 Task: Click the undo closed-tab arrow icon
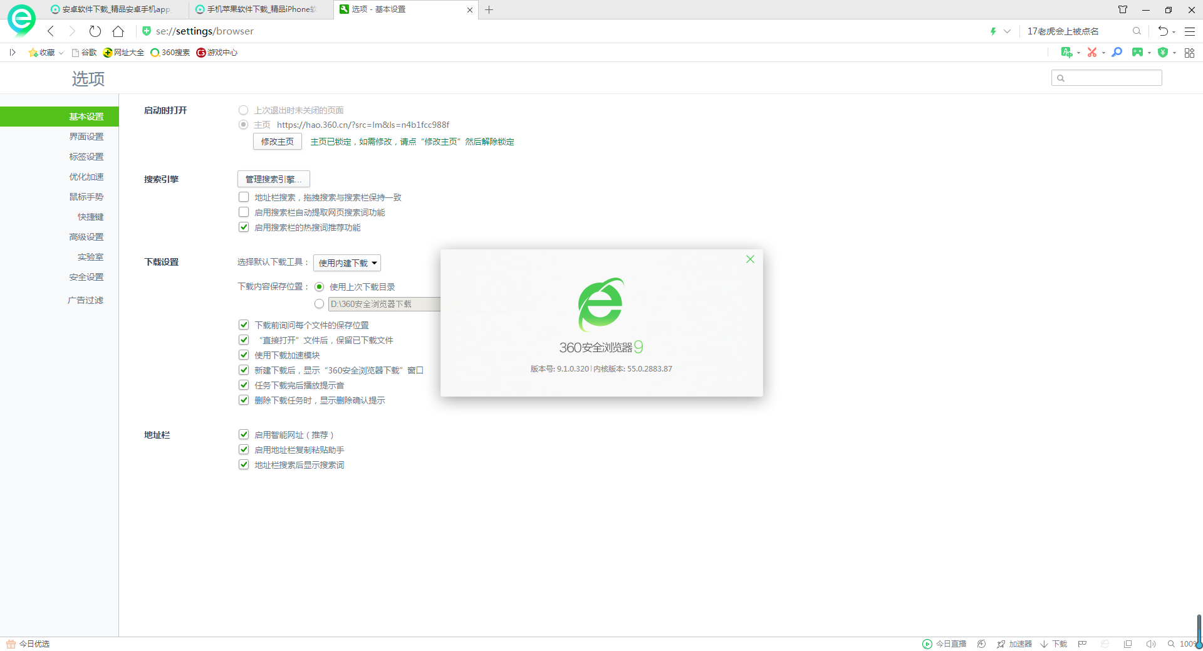click(1163, 31)
